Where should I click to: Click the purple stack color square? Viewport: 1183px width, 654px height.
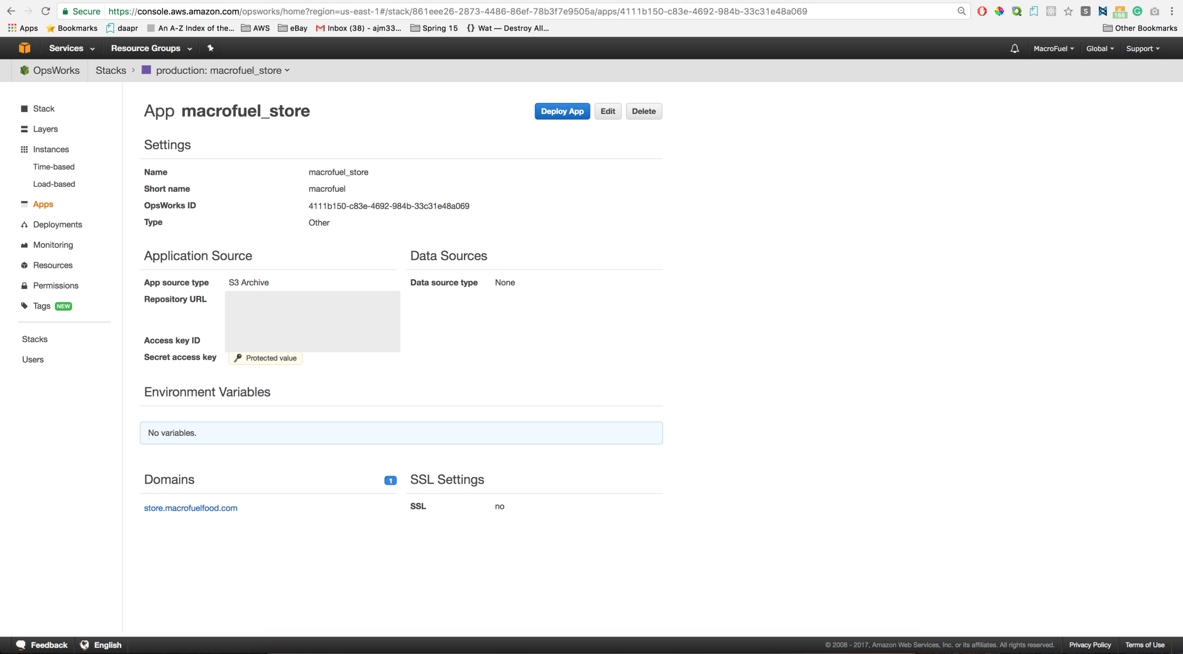click(x=146, y=70)
